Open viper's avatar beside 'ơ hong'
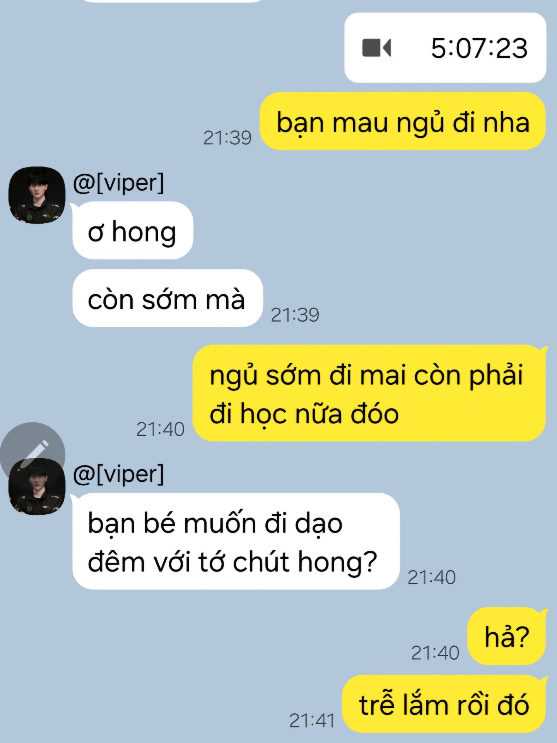Viewport: 557px width, 743px height. click(37, 195)
